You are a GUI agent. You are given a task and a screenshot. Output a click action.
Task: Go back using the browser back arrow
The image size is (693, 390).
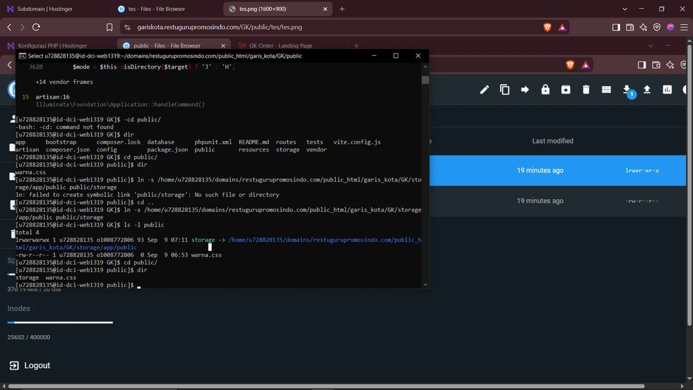tap(10, 27)
